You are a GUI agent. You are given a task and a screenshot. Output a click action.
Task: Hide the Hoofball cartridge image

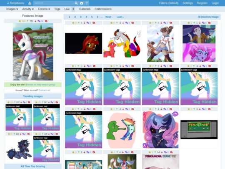coord(209,109)
